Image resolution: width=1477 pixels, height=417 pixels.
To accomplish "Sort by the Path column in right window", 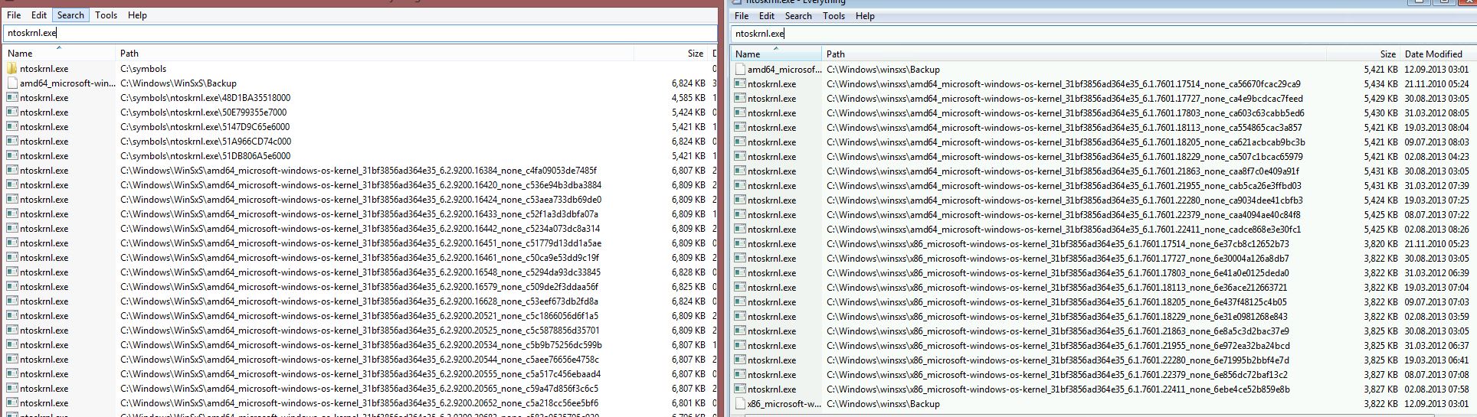I will coord(1074,54).
